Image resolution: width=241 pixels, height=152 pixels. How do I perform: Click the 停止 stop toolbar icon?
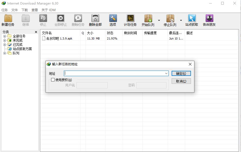43,18
